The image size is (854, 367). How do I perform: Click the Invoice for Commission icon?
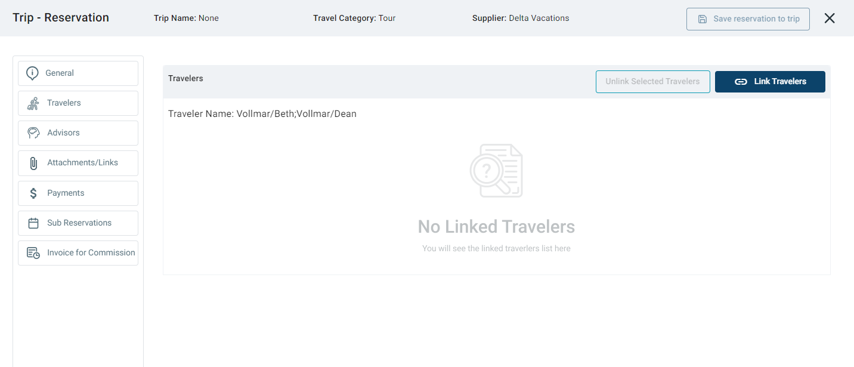[x=33, y=253]
